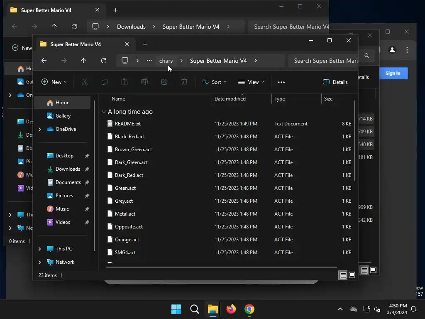
Task: Select the Brown_Green.act file
Action: pos(229,150)
